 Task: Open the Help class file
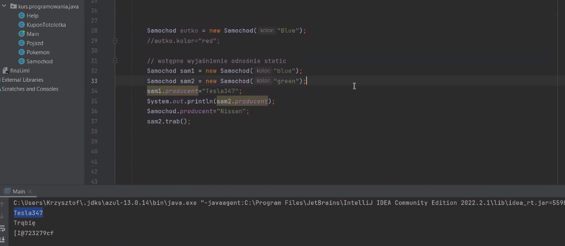(x=32, y=16)
